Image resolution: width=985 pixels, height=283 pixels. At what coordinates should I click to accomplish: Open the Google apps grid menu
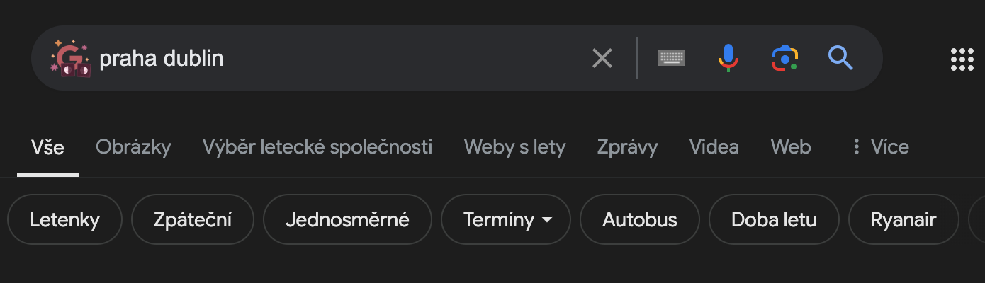(x=962, y=59)
